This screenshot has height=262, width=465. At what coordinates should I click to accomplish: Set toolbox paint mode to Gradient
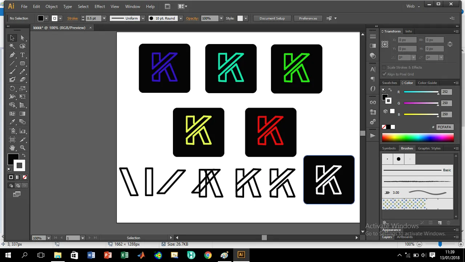pyautogui.click(x=18, y=177)
